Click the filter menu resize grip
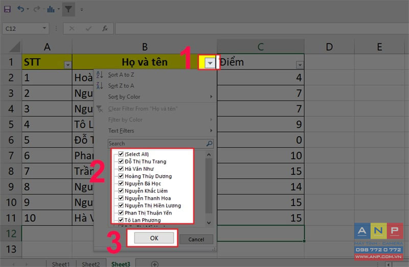409x267 pixels. pos(214,249)
